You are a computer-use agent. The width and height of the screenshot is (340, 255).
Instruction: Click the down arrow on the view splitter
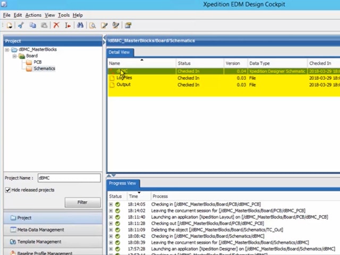tap(114, 175)
